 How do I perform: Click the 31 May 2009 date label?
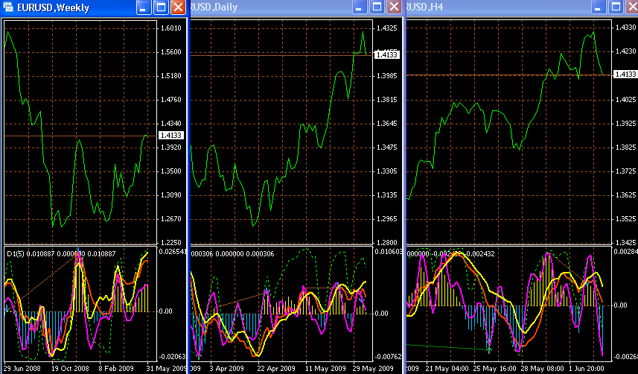(x=166, y=368)
